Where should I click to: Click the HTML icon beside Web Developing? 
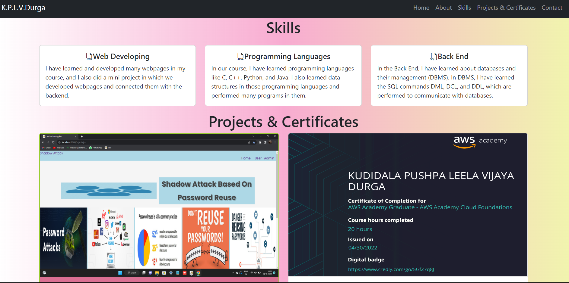coord(89,56)
